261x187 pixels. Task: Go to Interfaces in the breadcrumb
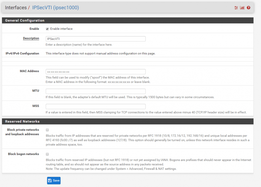(16, 8)
